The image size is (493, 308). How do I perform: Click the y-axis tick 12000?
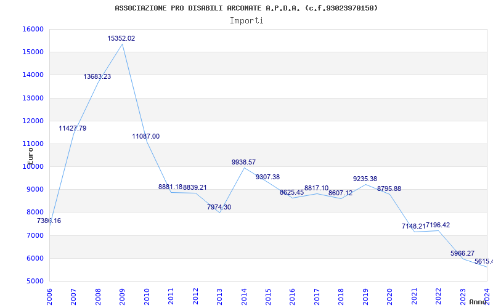[x=33, y=121]
